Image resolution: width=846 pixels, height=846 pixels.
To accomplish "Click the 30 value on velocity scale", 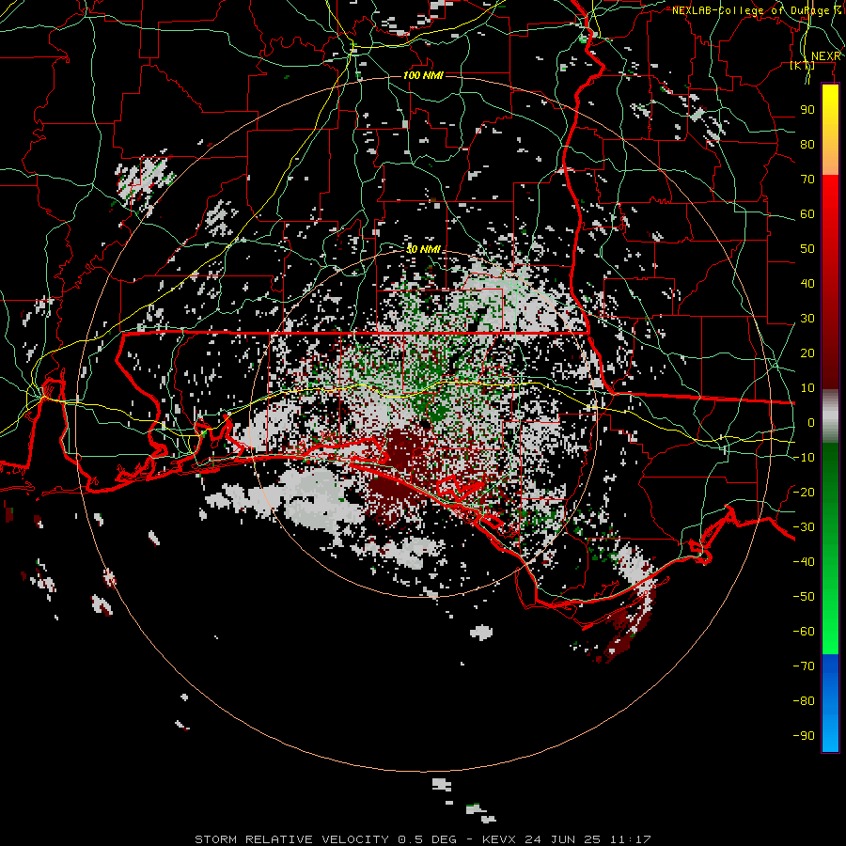I will pos(807,319).
